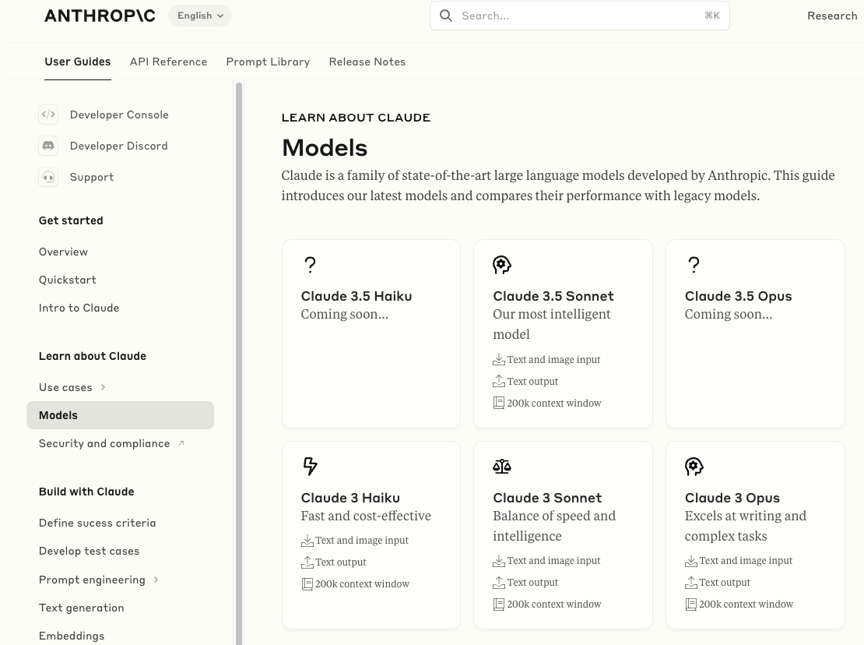The image size is (864, 645).
Task: Click the Claude 3 Sonnet balance scale icon
Action: tap(502, 467)
